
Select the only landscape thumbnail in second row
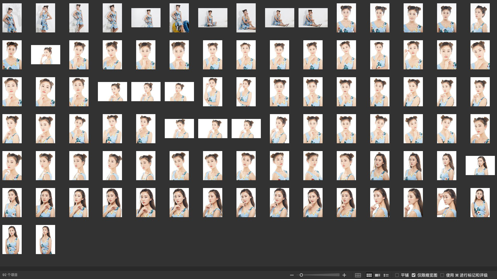tap(45, 55)
